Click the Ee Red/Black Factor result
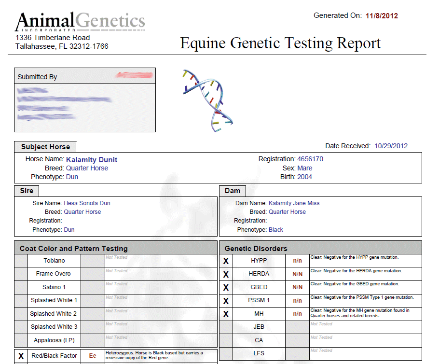439x364 pixels. point(93,356)
